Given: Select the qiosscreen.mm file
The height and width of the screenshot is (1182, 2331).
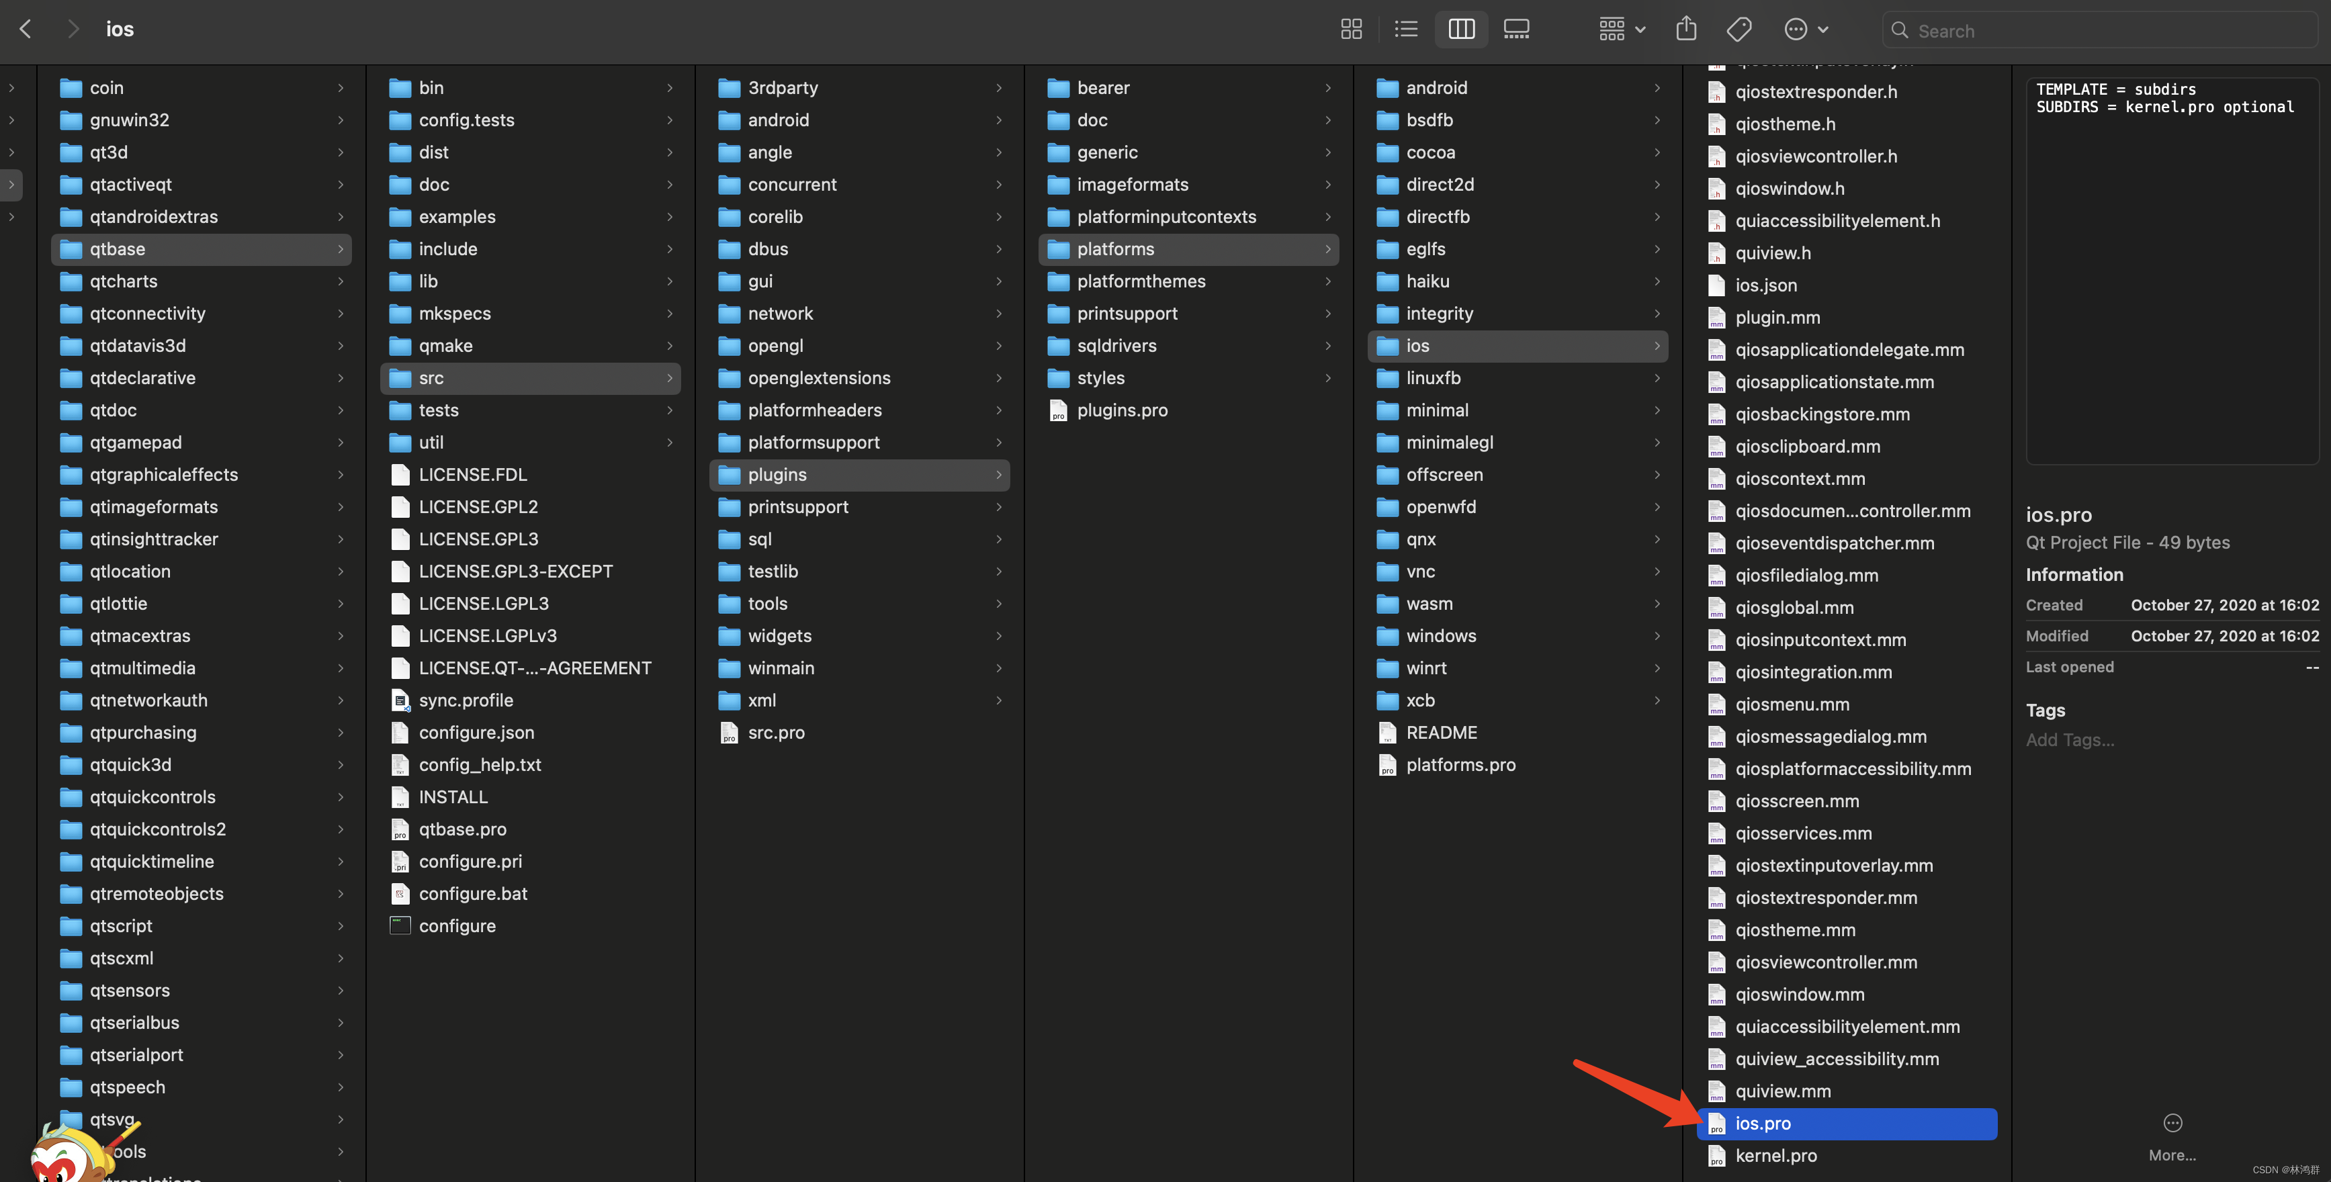Looking at the screenshot, I should tap(1846, 801).
